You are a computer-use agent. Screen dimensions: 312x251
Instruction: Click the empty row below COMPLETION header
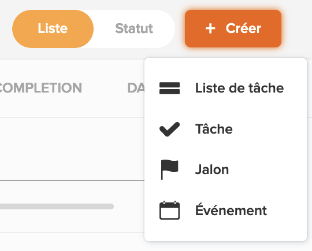(72, 149)
